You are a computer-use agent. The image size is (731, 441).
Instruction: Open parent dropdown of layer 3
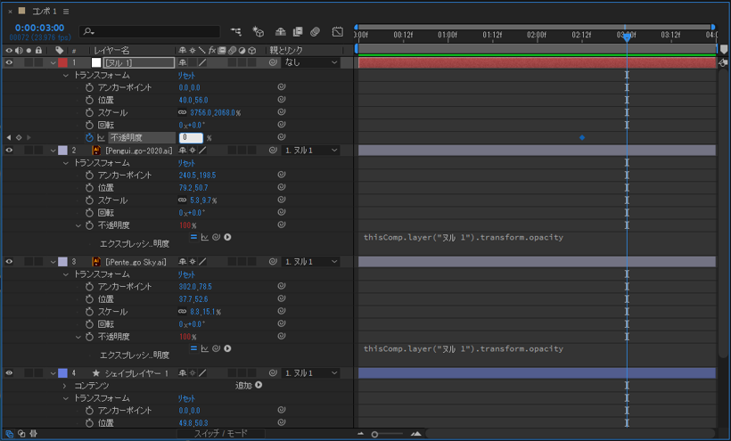(x=310, y=262)
